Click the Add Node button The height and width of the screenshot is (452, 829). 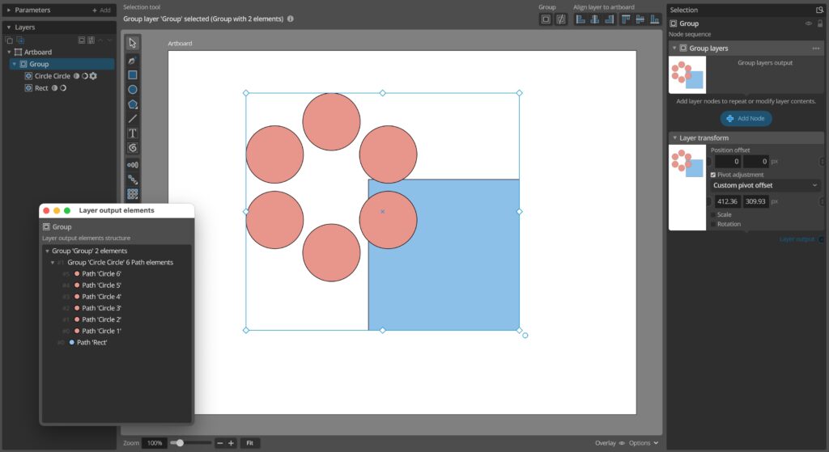[746, 118]
